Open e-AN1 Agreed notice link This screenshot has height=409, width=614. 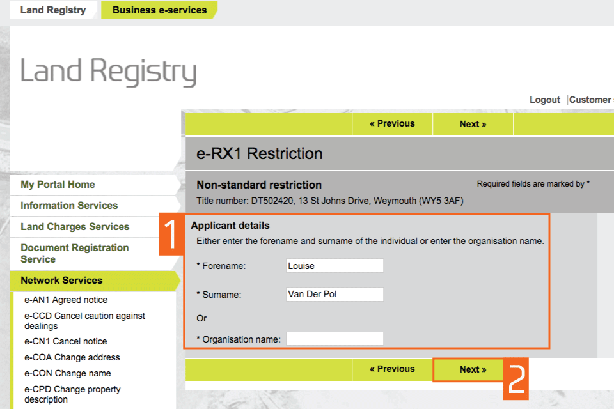coord(66,300)
